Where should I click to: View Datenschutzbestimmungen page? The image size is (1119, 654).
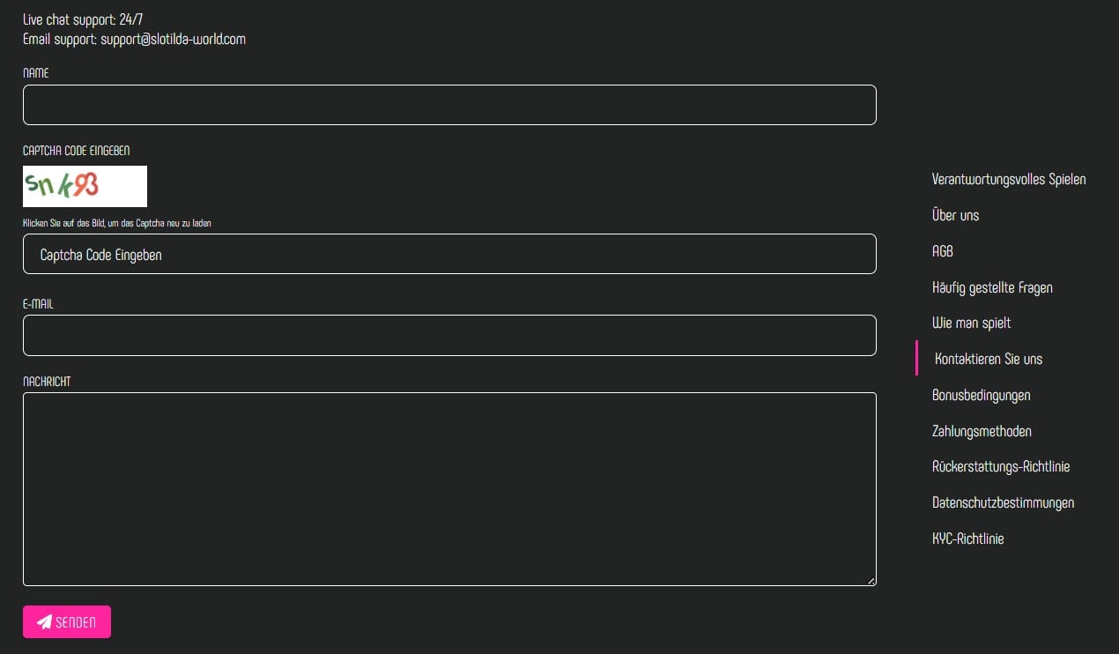pos(1003,502)
